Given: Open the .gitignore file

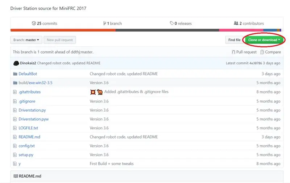Looking at the screenshot, I should pos(27,101).
